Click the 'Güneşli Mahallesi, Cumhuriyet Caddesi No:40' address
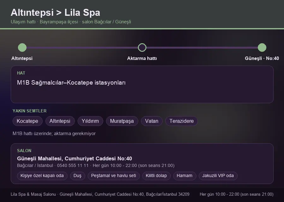Viewport: 284px width, 202px height. 74,158
